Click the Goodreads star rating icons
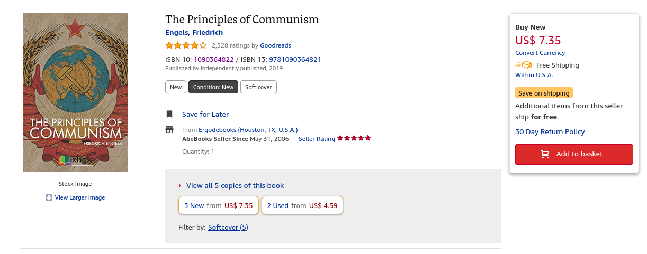Image resolution: width=647 pixels, height=254 pixels. [x=186, y=45]
